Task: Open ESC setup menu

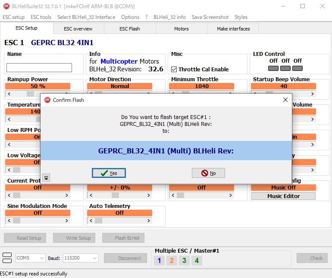Action: point(13,17)
